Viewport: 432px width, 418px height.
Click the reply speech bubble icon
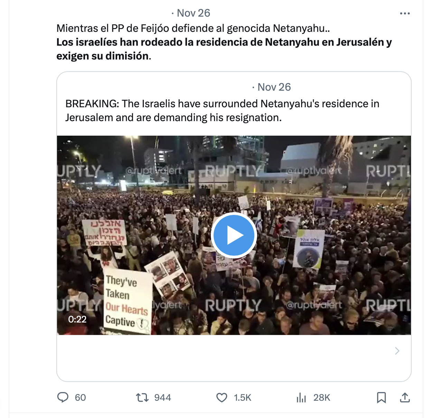click(63, 397)
